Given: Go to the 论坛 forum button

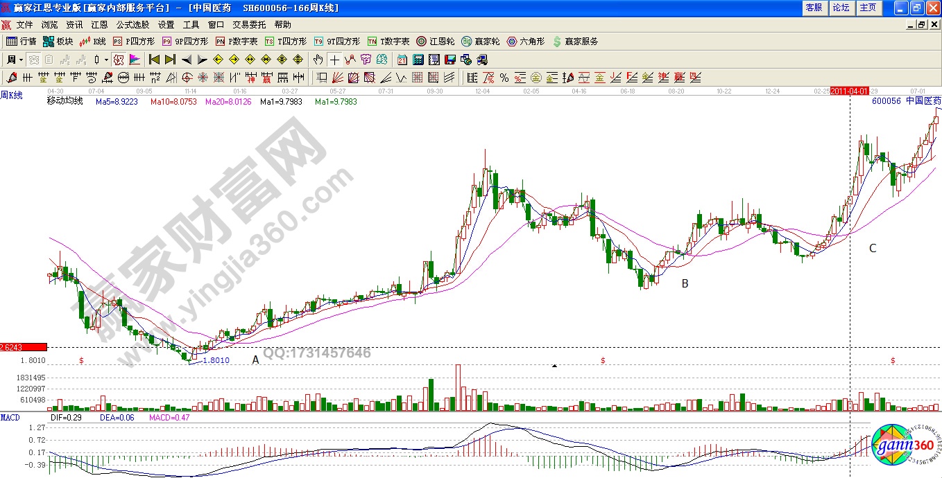Looking at the screenshot, I should tap(841, 8).
